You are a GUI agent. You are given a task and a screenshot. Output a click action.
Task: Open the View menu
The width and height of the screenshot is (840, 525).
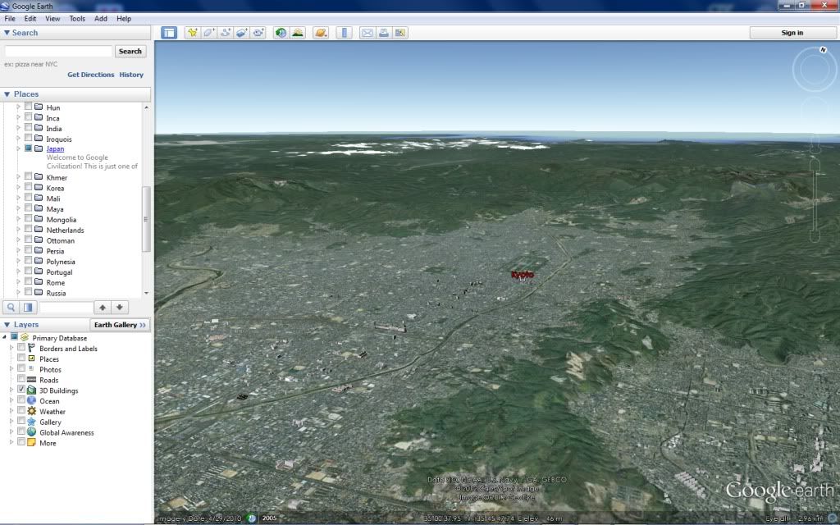click(52, 18)
